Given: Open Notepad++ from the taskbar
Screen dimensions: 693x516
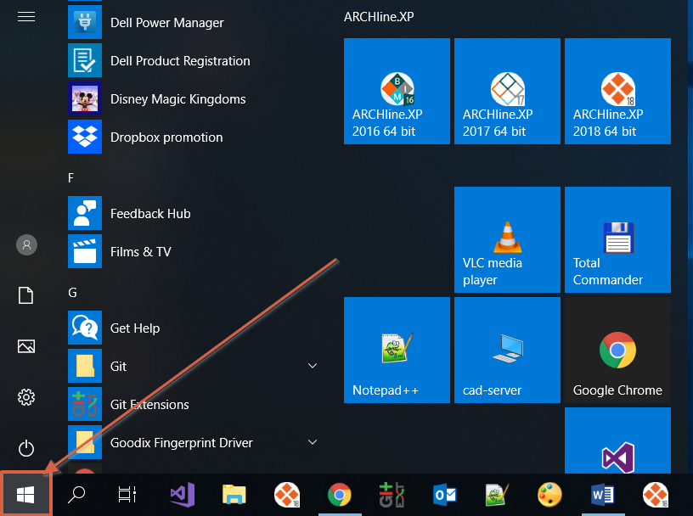Looking at the screenshot, I should tap(497, 494).
